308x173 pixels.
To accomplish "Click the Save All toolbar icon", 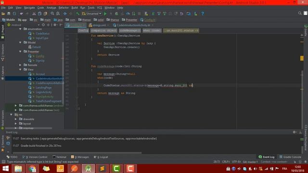I will [9, 13].
